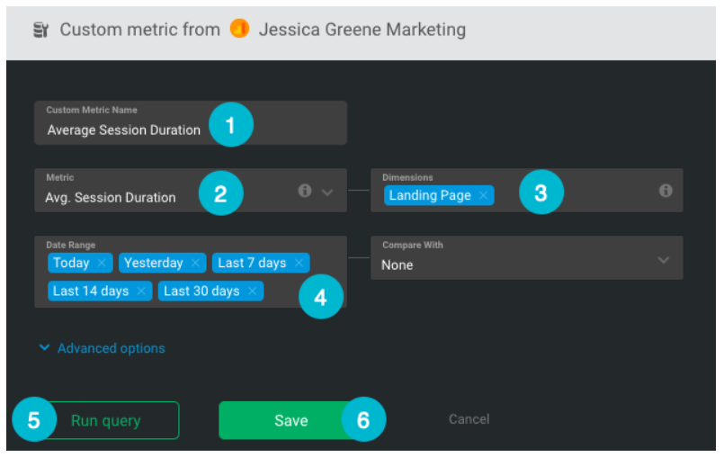Remove the Last 7 days tag
Screen dimensions: 724x457
click(299, 263)
